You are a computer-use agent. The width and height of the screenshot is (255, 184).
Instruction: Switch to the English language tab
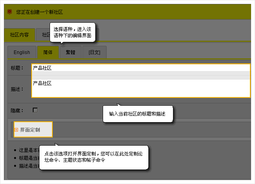tap(22, 52)
